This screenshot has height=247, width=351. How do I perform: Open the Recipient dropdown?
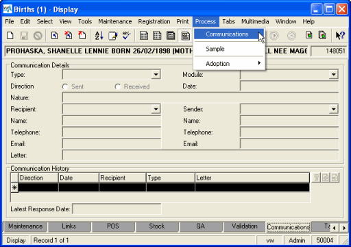pyautogui.click(x=156, y=109)
